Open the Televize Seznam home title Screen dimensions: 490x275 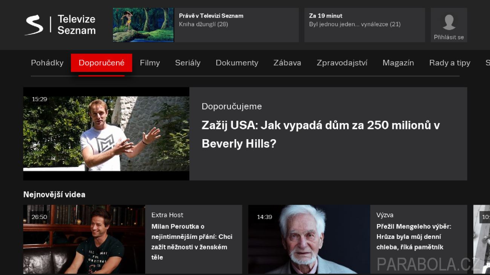point(77,25)
